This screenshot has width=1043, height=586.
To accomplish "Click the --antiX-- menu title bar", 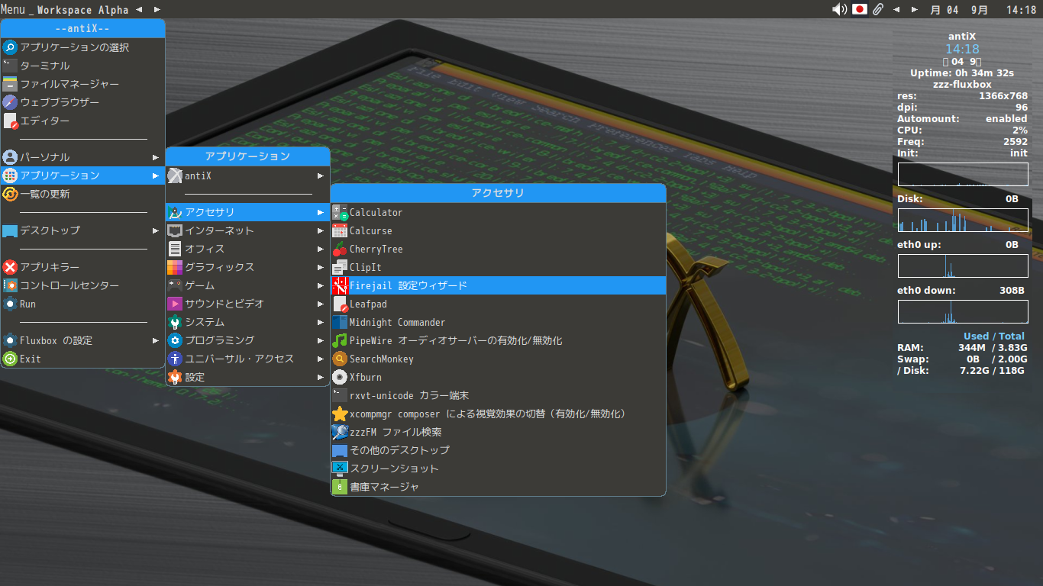I will (x=82, y=28).
